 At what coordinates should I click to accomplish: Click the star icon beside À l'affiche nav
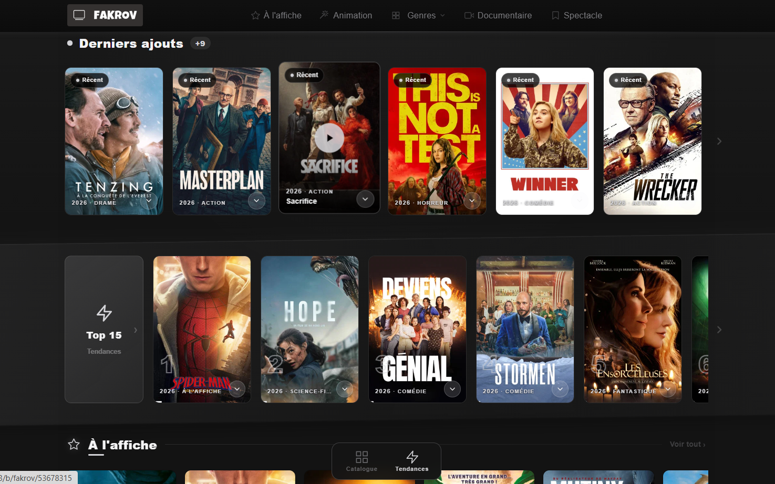pos(255,16)
